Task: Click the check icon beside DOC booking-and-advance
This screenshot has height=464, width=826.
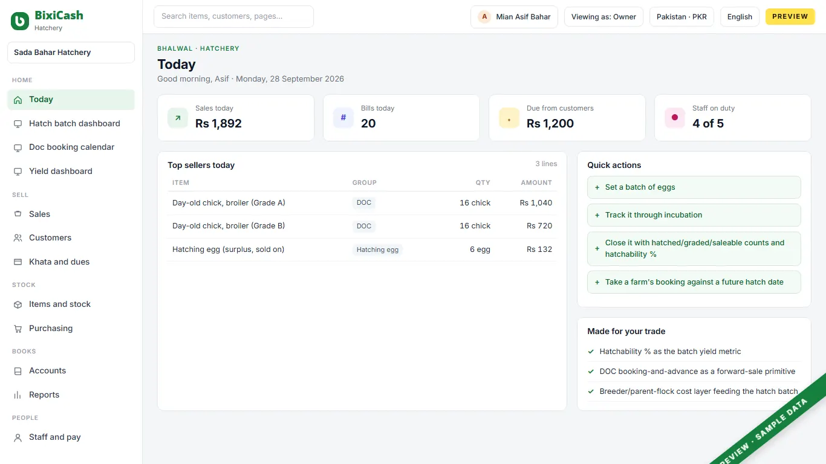Action: click(591, 372)
